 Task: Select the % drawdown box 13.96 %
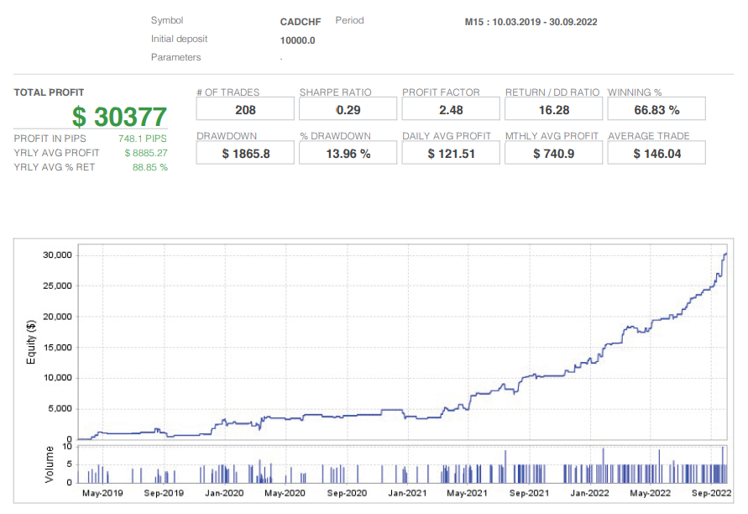coord(348,153)
